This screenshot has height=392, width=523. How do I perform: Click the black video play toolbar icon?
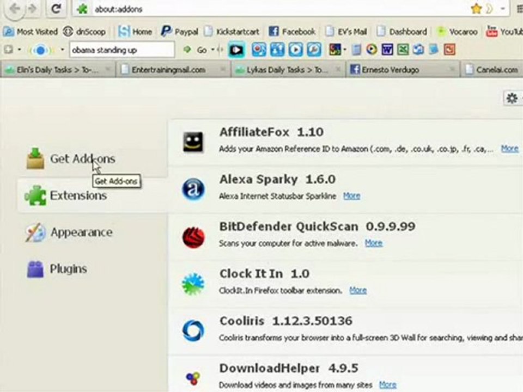pos(236,50)
